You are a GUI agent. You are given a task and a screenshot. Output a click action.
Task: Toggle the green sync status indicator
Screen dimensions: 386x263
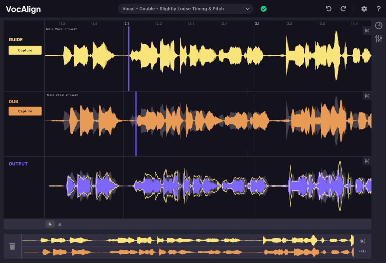point(264,8)
